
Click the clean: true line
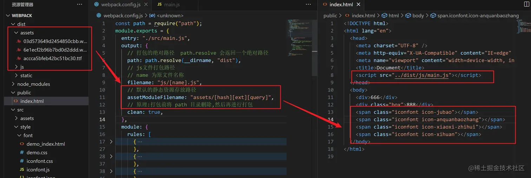point(145,112)
